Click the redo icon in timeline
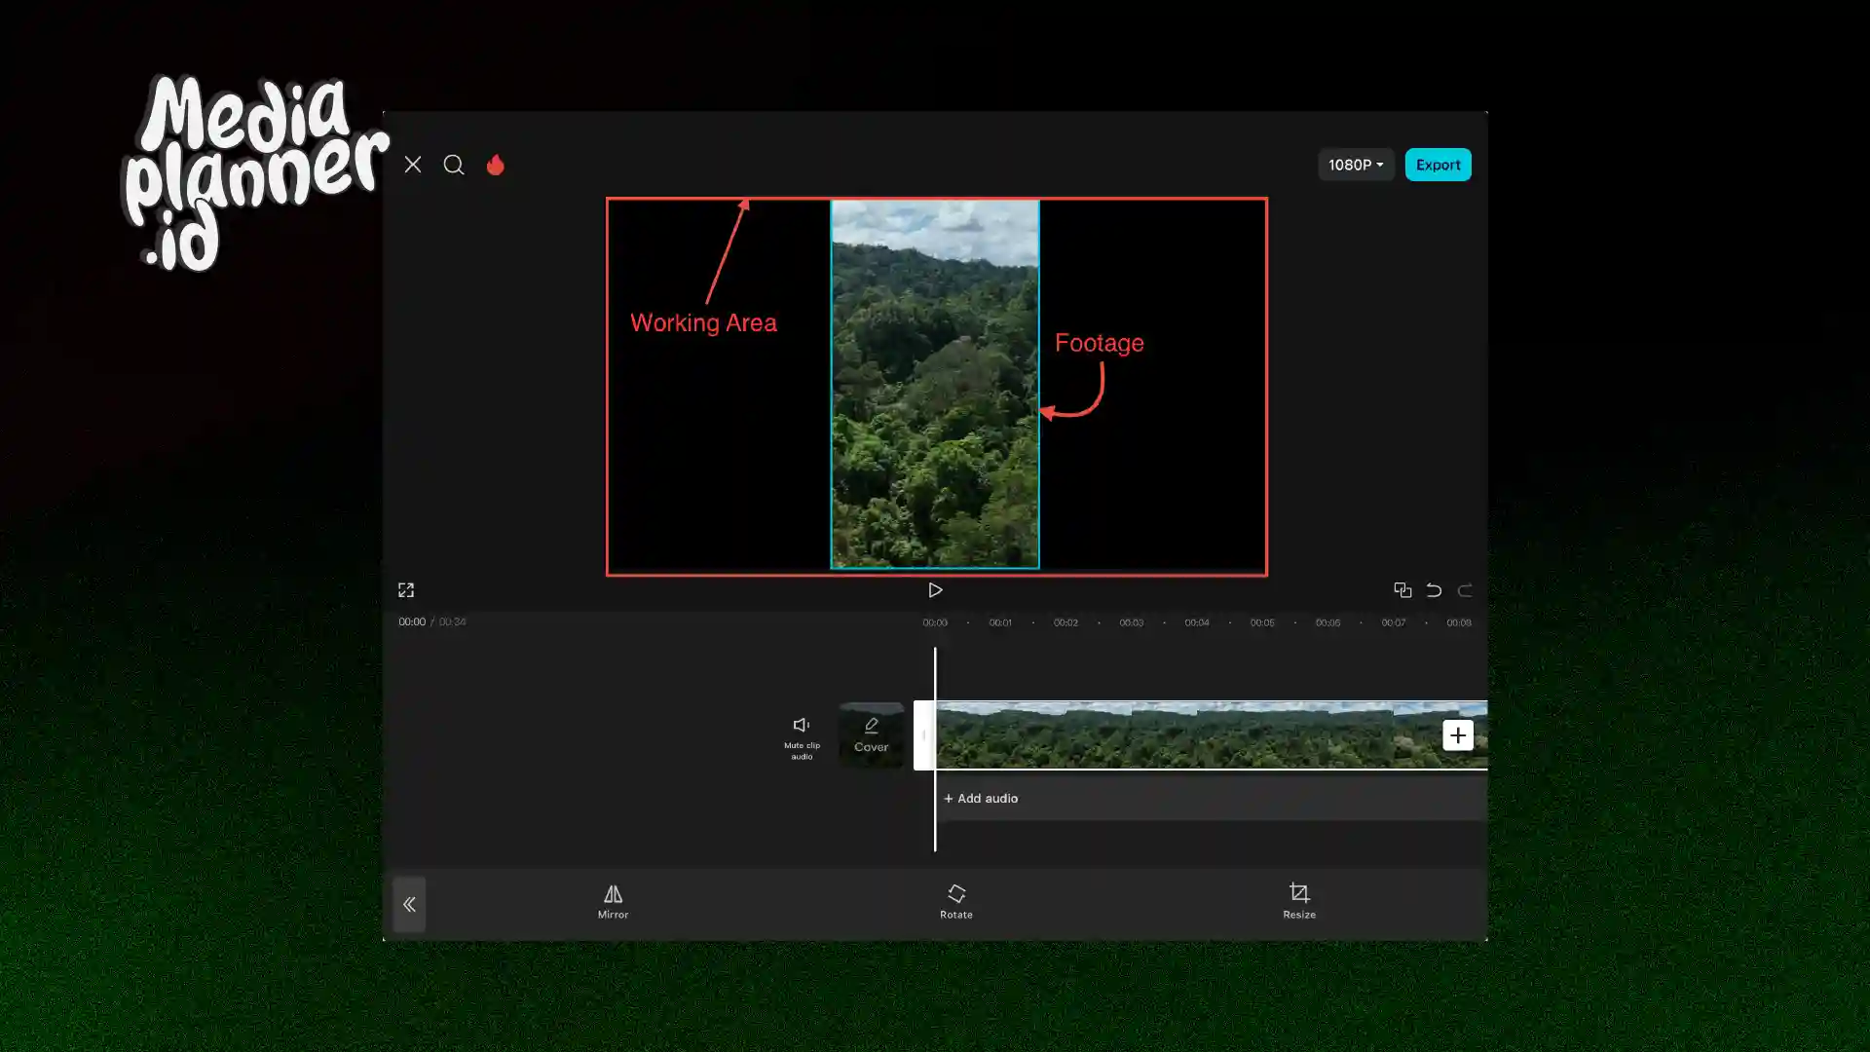Viewport: 1870px width, 1052px height. [1464, 589]
